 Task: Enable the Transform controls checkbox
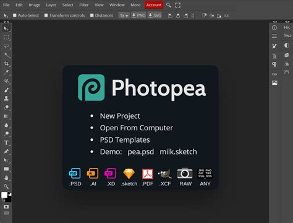coord(46,15)
